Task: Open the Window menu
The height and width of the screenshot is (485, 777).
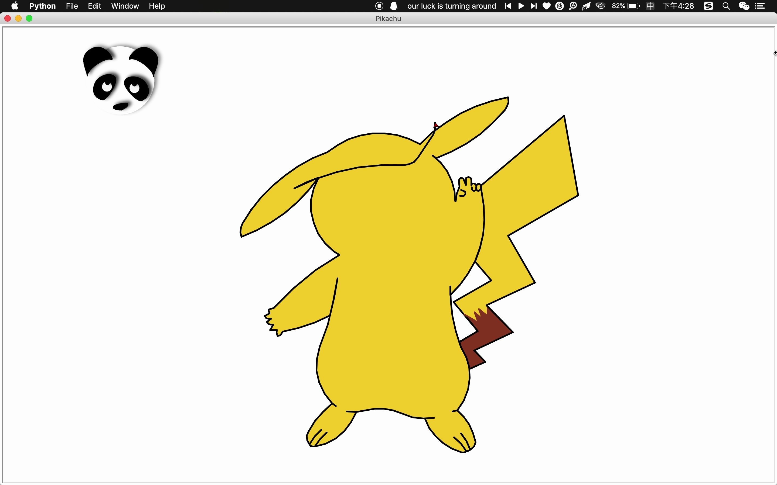Action: (125, 6)
